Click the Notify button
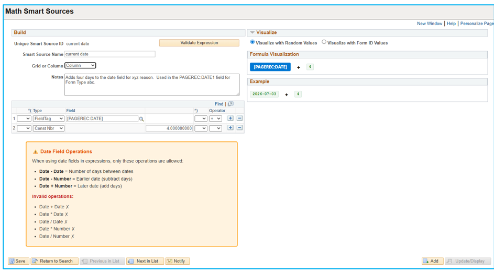The height and width of the screenshot is (272, 494). [x=178, y=261]
